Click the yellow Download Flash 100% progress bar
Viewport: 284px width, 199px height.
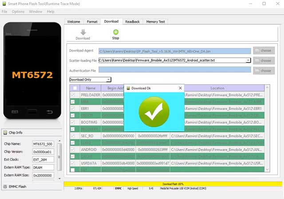(173, 184)
